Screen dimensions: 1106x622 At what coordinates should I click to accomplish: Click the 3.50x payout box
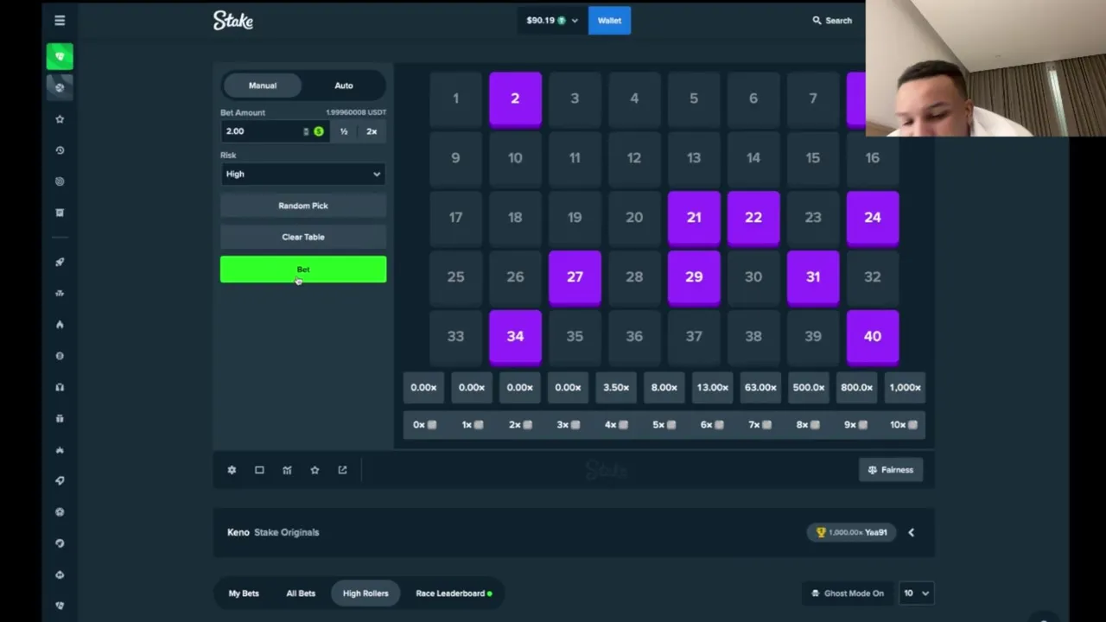click(x=616, y=388)
